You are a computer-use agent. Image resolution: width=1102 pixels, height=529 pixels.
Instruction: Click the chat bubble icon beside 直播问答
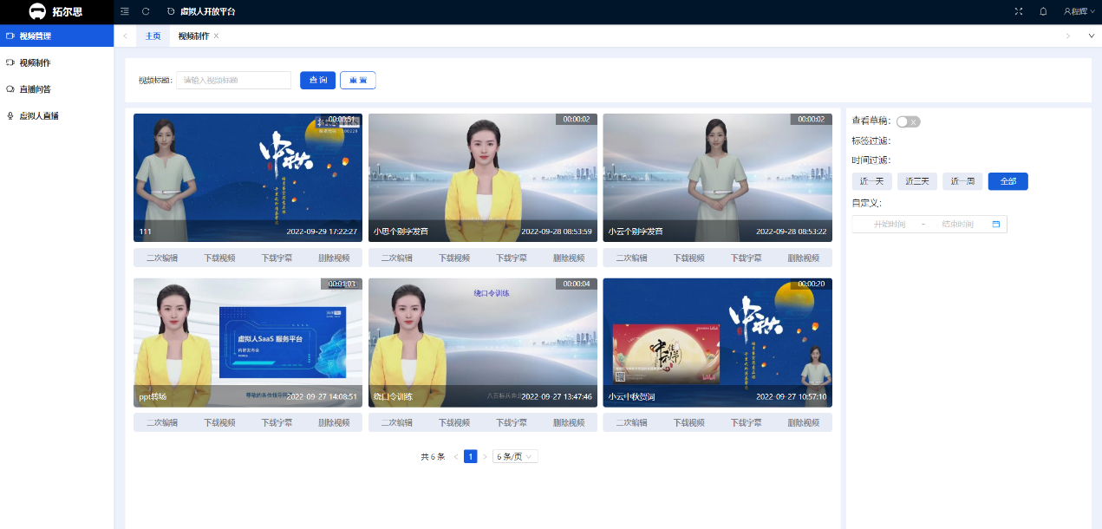[10, 89]
